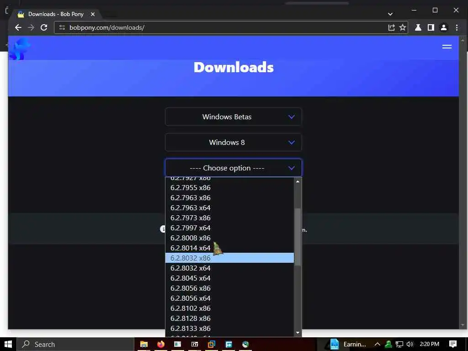This screenshot has height=351, width=468.
Task: Open the Earnin... taskbar widget
Action: 348,344
